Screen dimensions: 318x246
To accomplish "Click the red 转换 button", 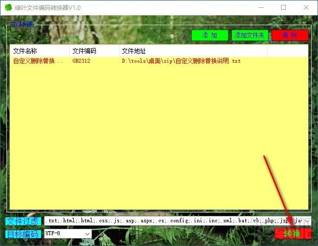I will tap(293, 234).
